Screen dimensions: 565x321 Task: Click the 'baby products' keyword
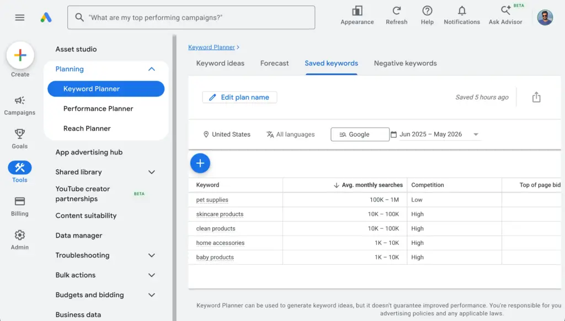[215, 257]
